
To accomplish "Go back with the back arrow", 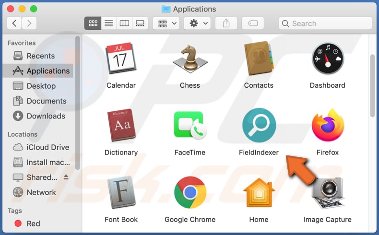I will click(x=14, y=23).
